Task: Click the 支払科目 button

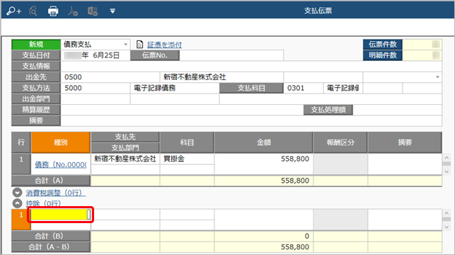Action: (x=251, y=88)
